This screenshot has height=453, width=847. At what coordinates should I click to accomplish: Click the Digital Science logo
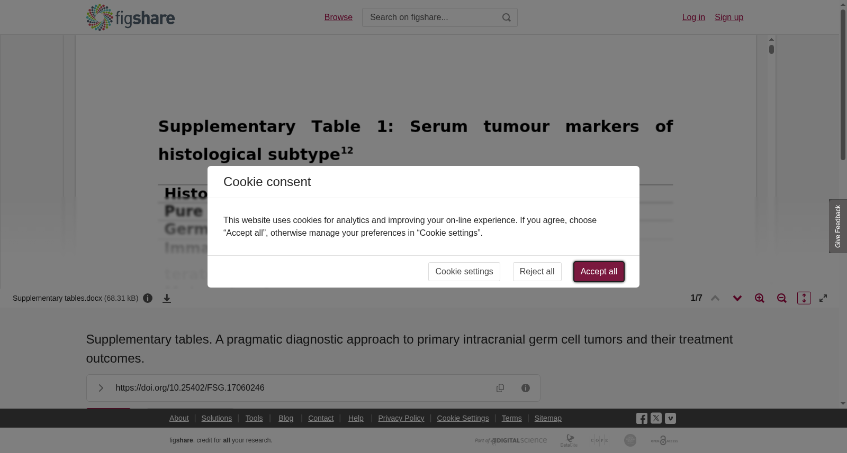(511, 440)
